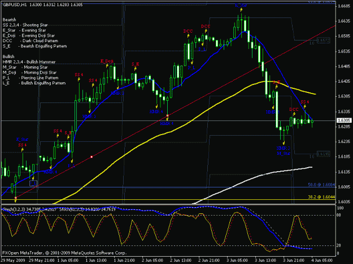Select the red E_Doji pattern label on chart
Viewport: 353px width, 264px height.
click(x=107, y=61)
